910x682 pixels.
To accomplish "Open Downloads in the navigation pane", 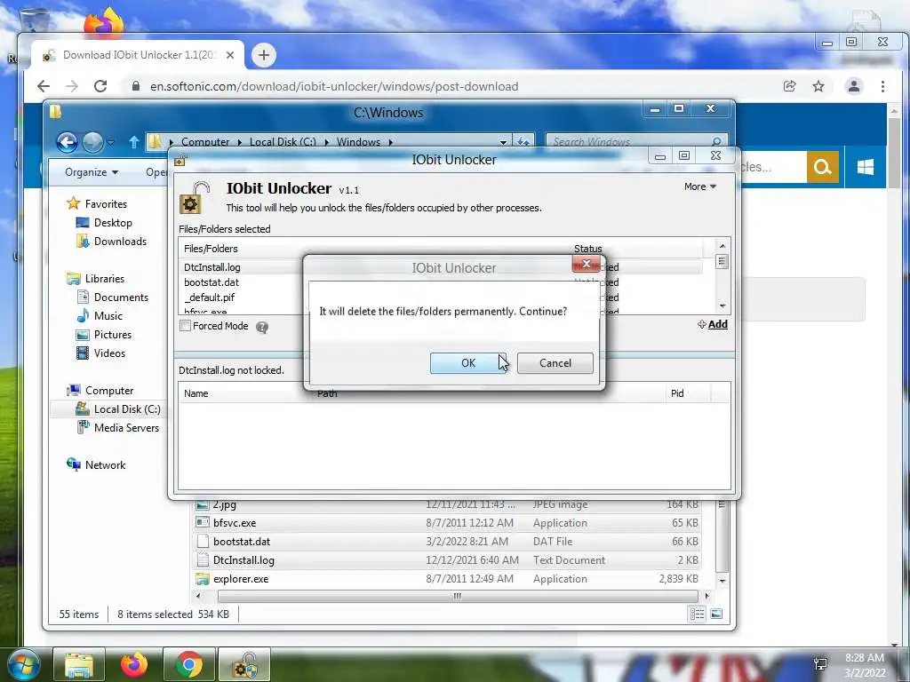I will (x=120, y=242).
